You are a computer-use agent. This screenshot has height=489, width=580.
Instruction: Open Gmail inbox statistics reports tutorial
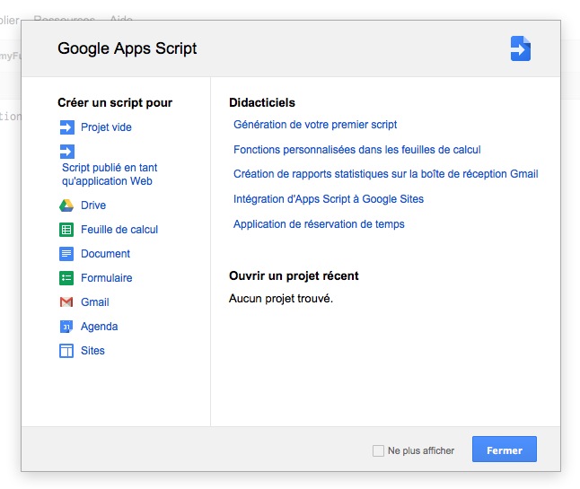click(385, 174)
